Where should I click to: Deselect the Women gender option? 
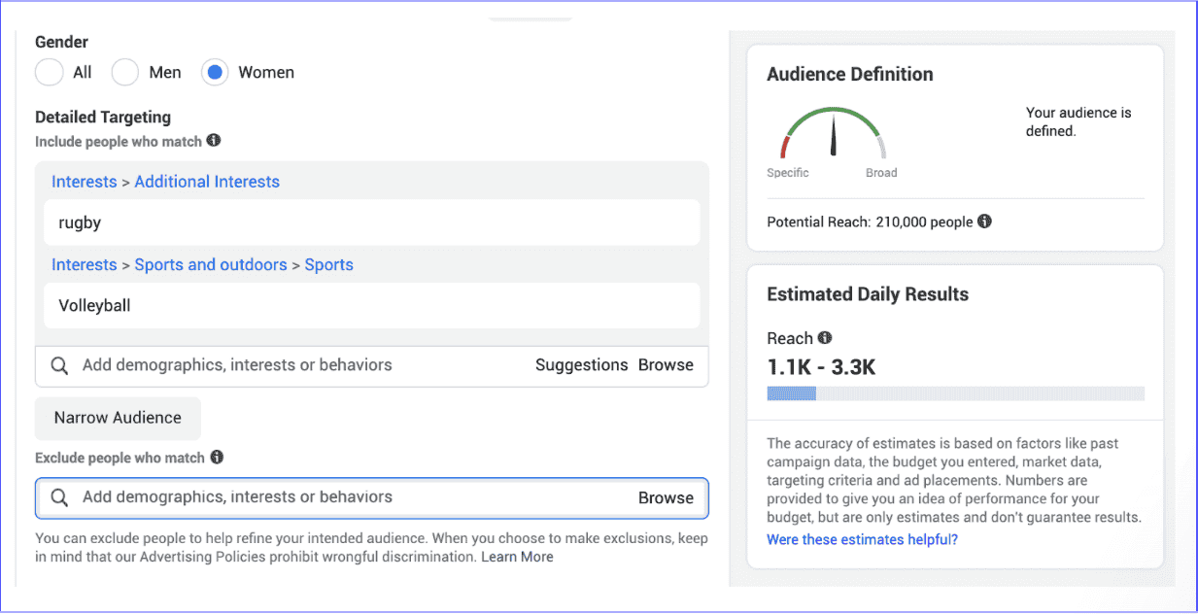[x=214, y=72]
